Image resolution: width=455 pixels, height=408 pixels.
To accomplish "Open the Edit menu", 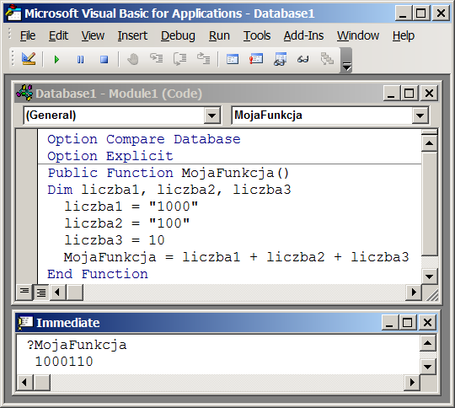I will 58,35.
